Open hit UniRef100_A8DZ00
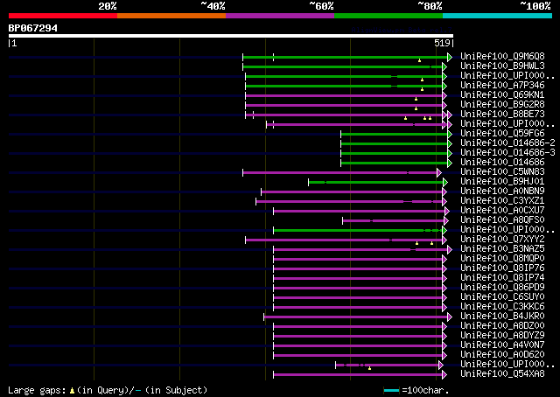The image size is (560, 397). point(502,326)
